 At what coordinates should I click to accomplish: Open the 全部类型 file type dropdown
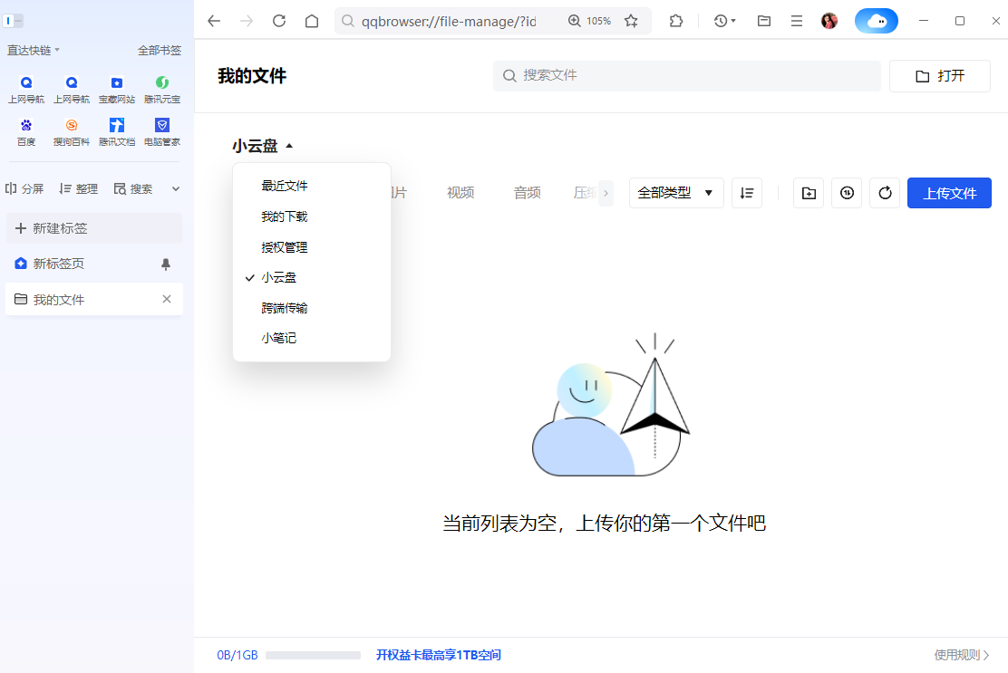tap(676, 193)
